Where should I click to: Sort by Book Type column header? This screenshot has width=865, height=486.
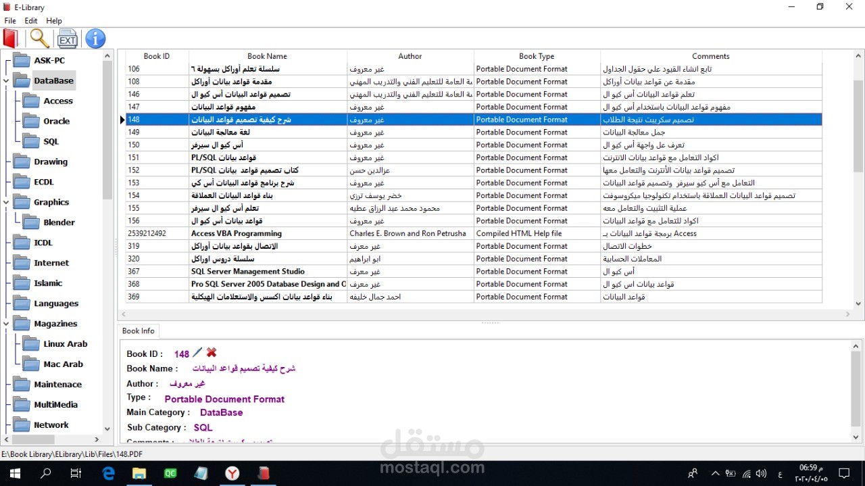537,56
